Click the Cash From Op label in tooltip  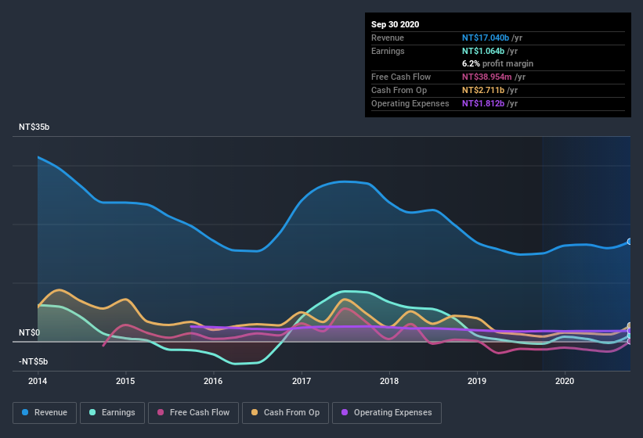(x=399, y=90)
